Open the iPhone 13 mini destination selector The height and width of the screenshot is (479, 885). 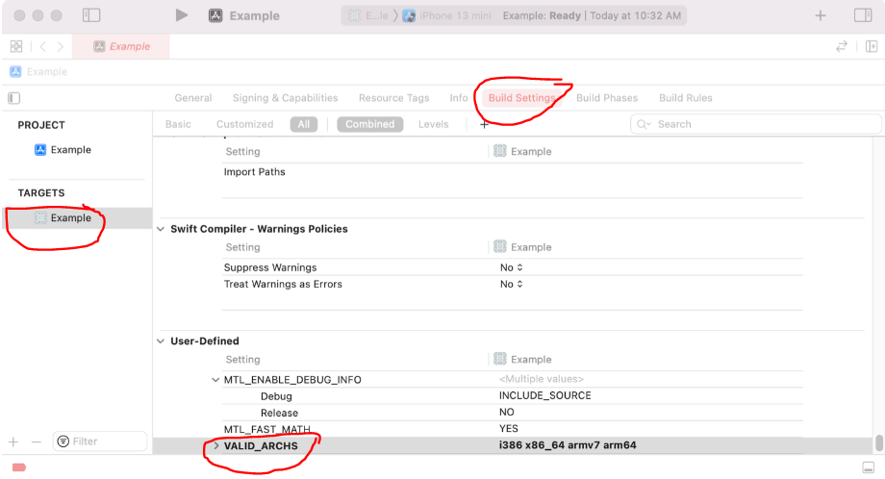455,15
